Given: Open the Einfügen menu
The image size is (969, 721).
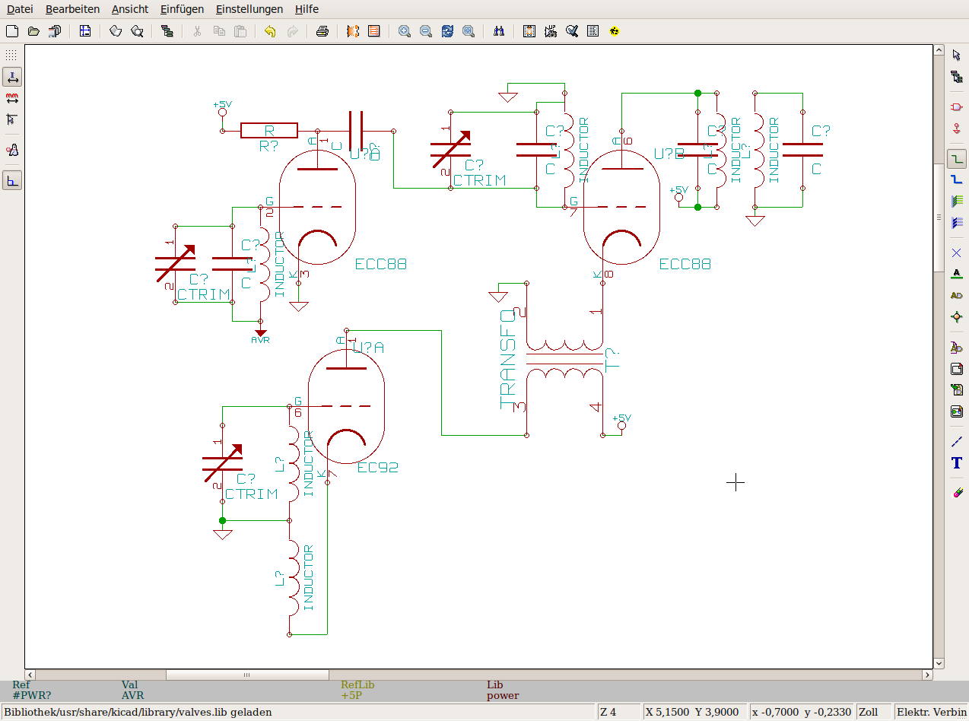Looking at the screenshot, I should (182, 9).
